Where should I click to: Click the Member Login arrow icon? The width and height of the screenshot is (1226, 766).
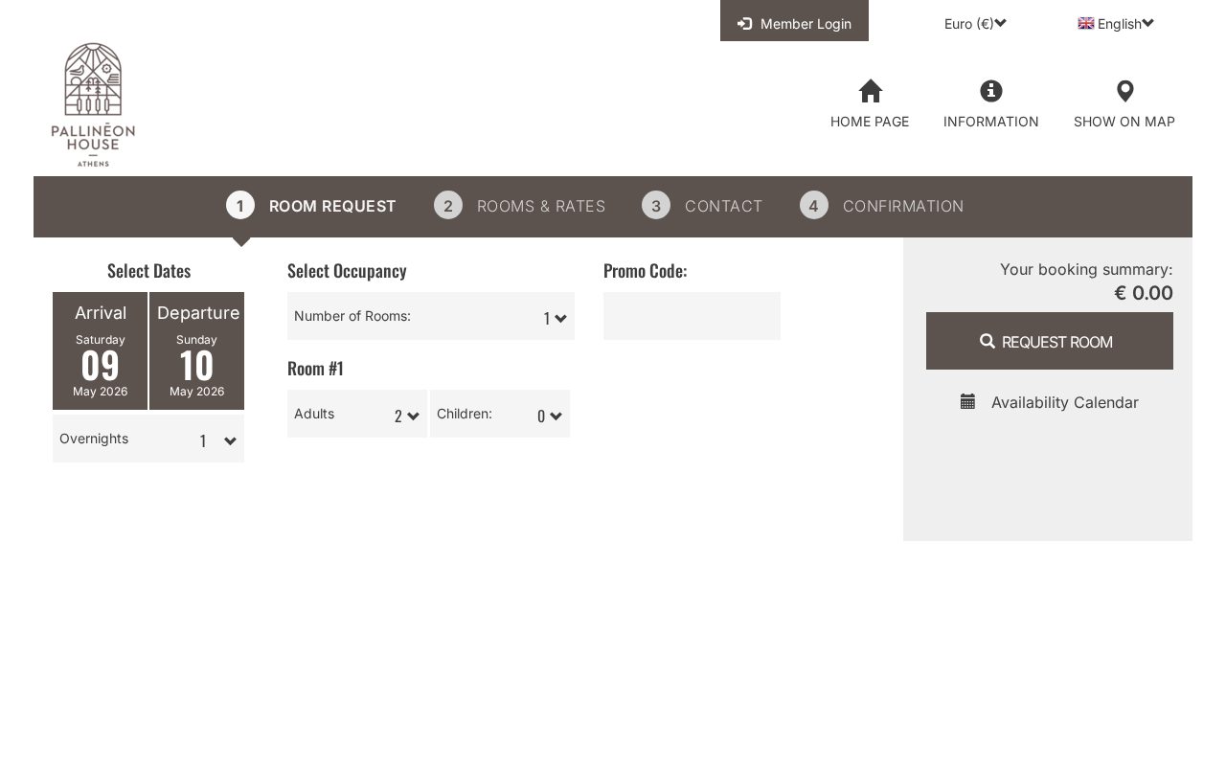tap(744, 23)
